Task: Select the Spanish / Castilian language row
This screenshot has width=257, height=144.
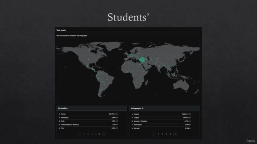Action: click(x=161, y=121)
